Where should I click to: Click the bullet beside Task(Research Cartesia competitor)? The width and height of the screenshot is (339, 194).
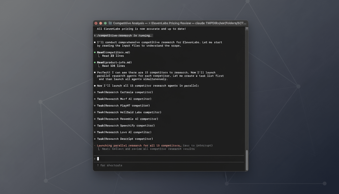[x=95, y=92]
